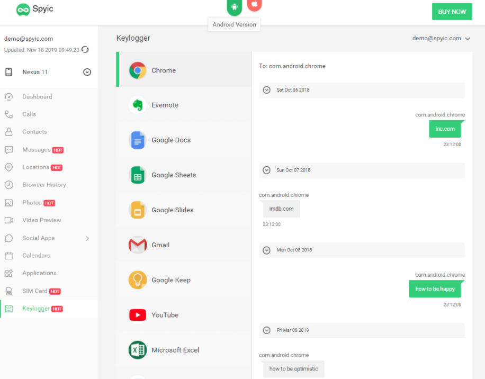Click the Applications grid icon

9,273
